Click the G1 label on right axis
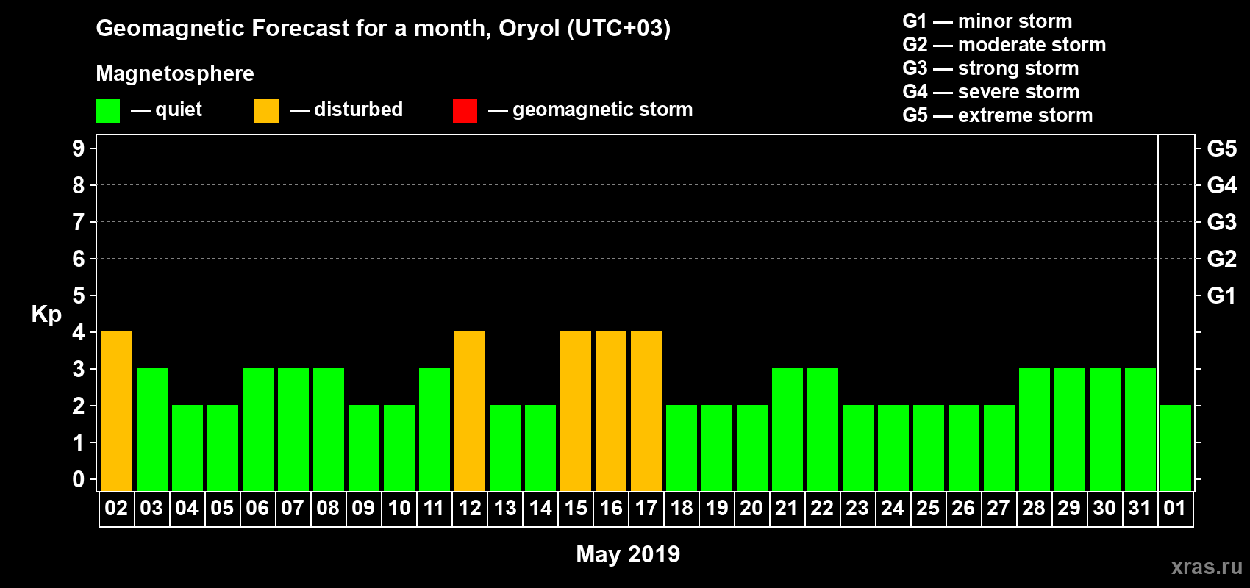The height and width of the screenshot is (588, 1250). tap(1222, 295)
